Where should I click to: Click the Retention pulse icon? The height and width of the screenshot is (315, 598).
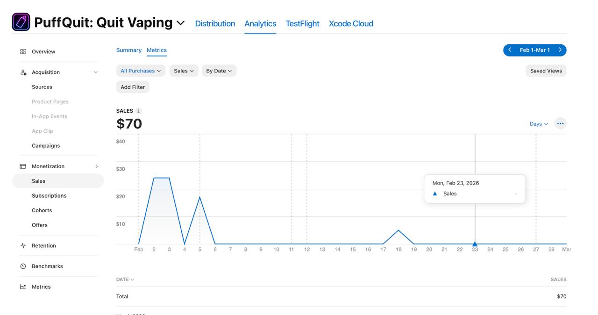[23, 245]
